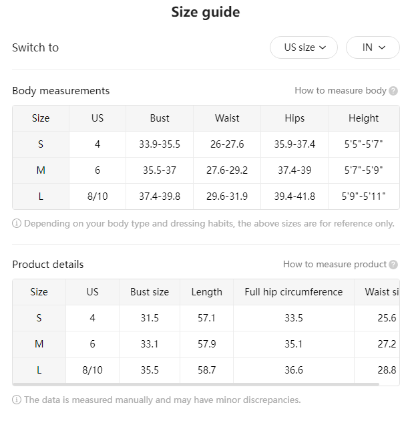Click the chevron arrow beside US size
The height and width of the screenshot is (423, 414).
(x=323, y=47)
